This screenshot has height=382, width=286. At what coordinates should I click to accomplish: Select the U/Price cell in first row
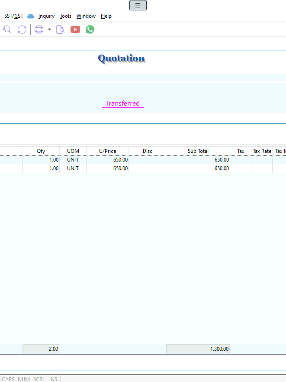(108, 160)
